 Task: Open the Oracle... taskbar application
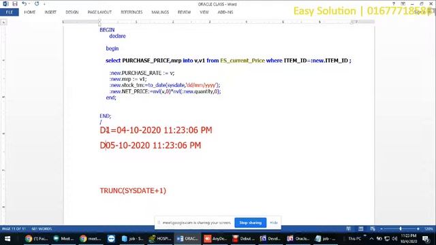[298, 239]
